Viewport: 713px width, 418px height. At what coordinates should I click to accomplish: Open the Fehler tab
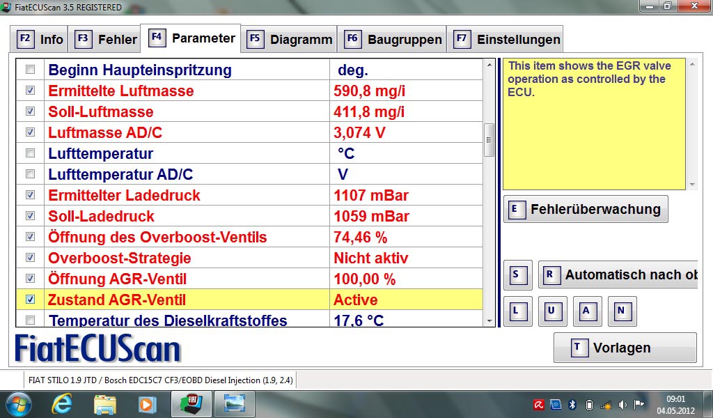point(107,39)
